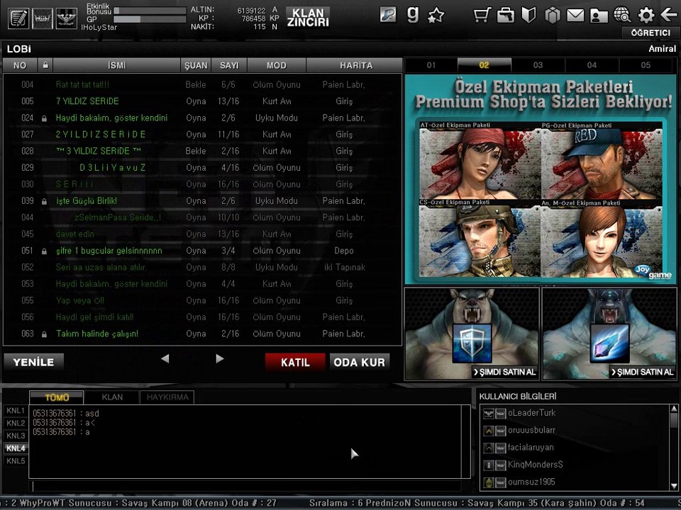Image resolution: width=681 pixels, height=510 pixels.
Task: Switch to HAYKIRMA chat tab
Action: click(167, 397)
